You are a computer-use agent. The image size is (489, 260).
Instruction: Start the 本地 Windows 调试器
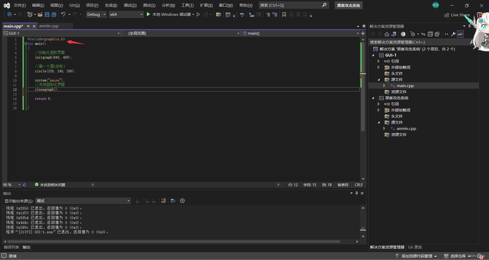coord(169,14)
